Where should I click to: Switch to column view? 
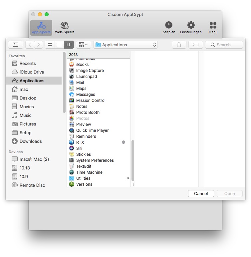[69, 45]
